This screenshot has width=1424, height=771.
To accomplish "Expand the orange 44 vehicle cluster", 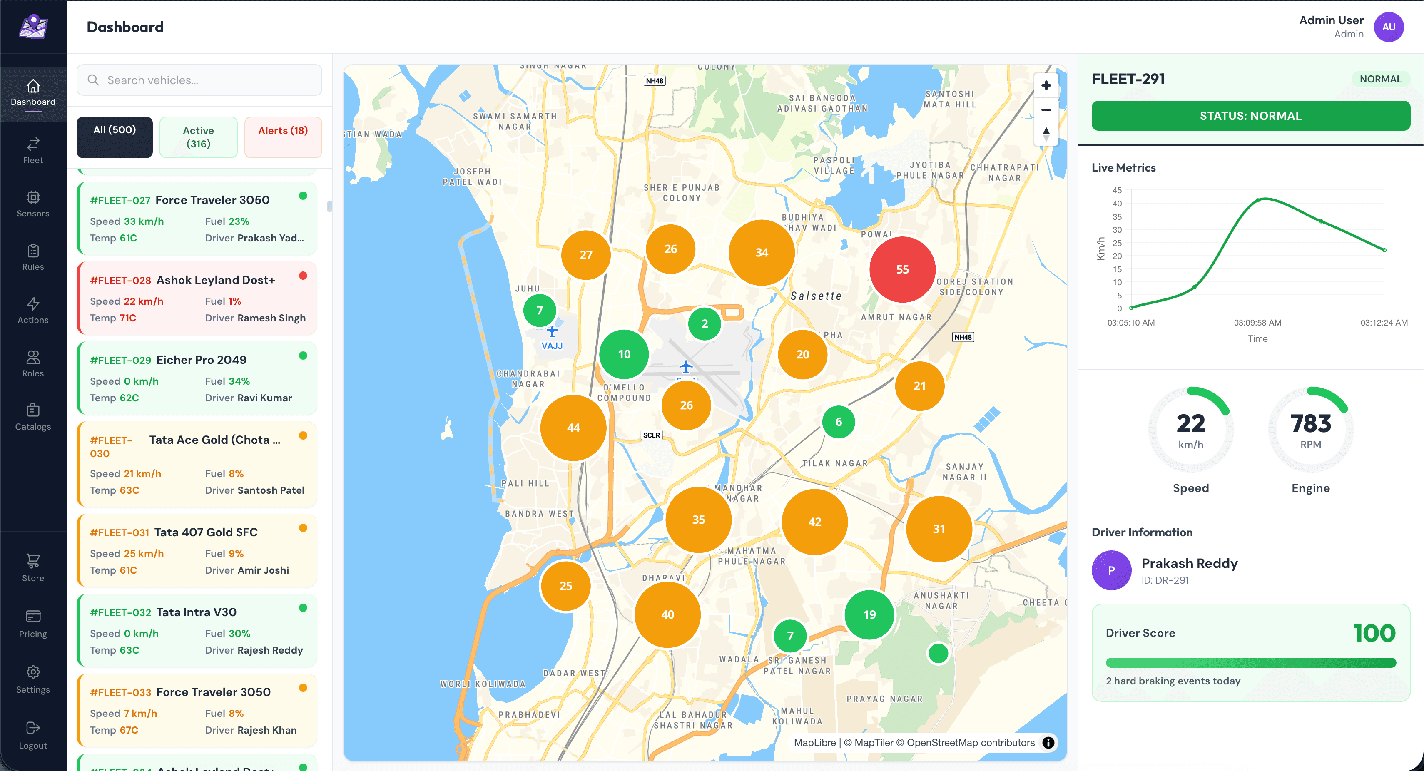I will point(573,427).
